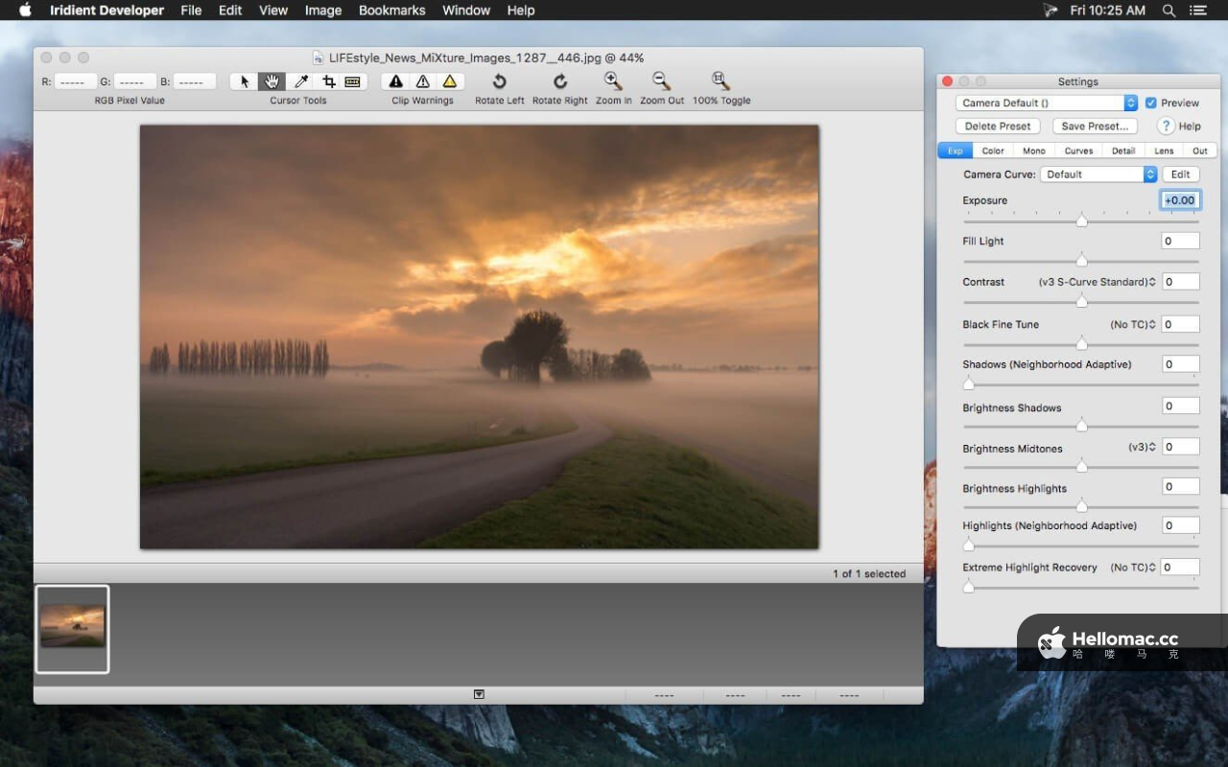
Task: Uncheck the Preview checkbox
Action: tap(1150, 103)
